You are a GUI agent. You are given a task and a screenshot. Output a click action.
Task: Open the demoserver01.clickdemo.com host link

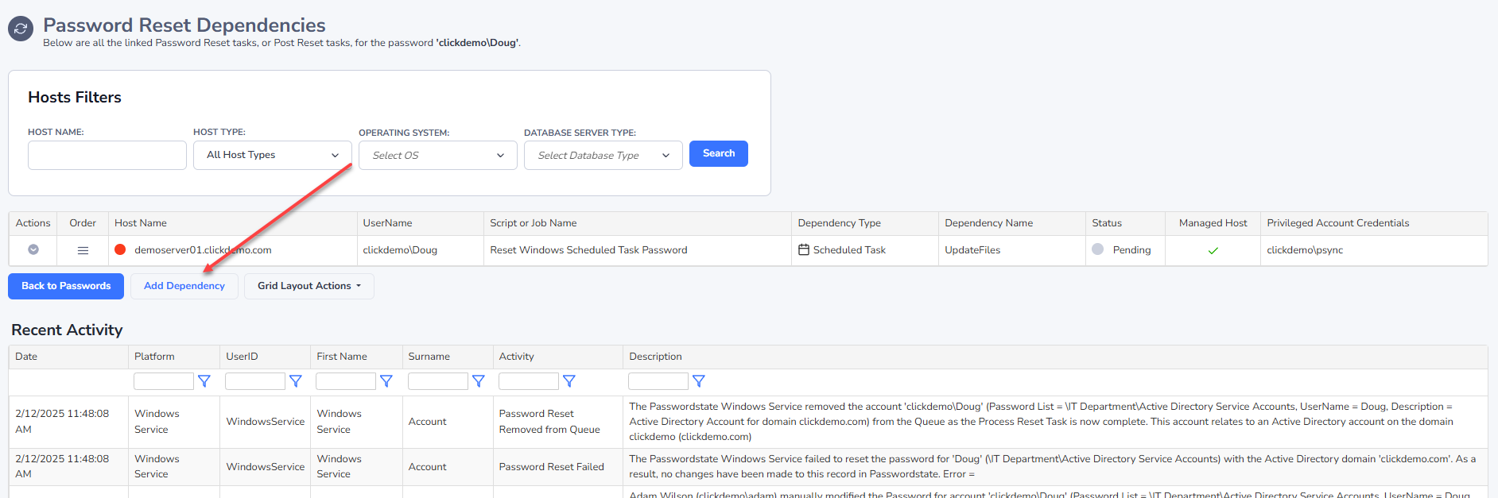[x=203, y=250]
